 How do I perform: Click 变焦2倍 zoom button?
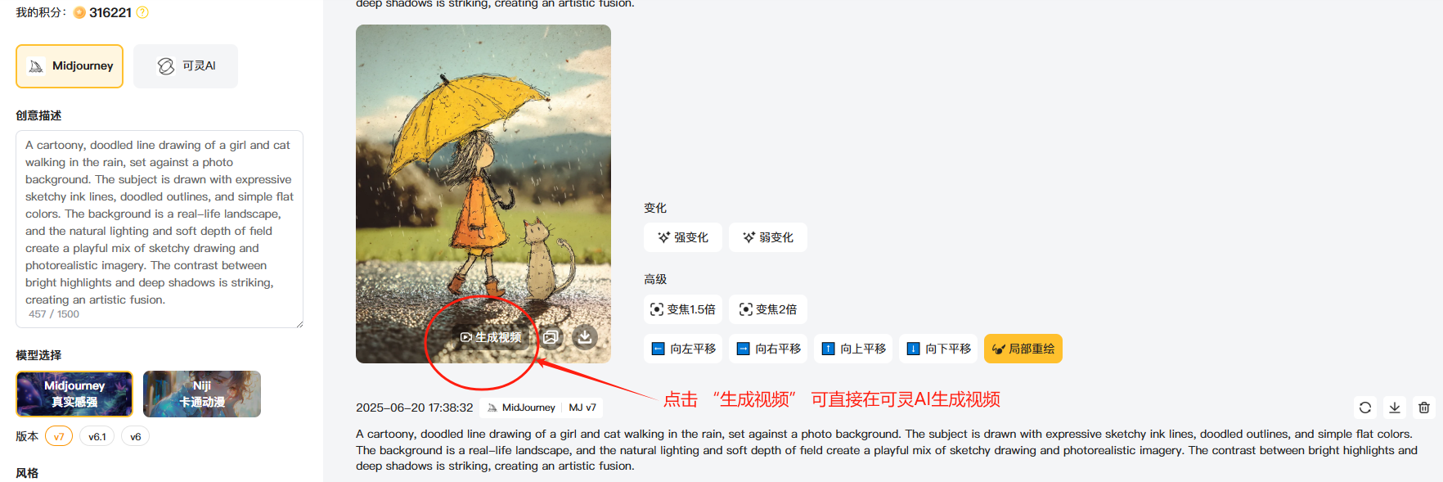pyautogui.click(x=768, y=309)
